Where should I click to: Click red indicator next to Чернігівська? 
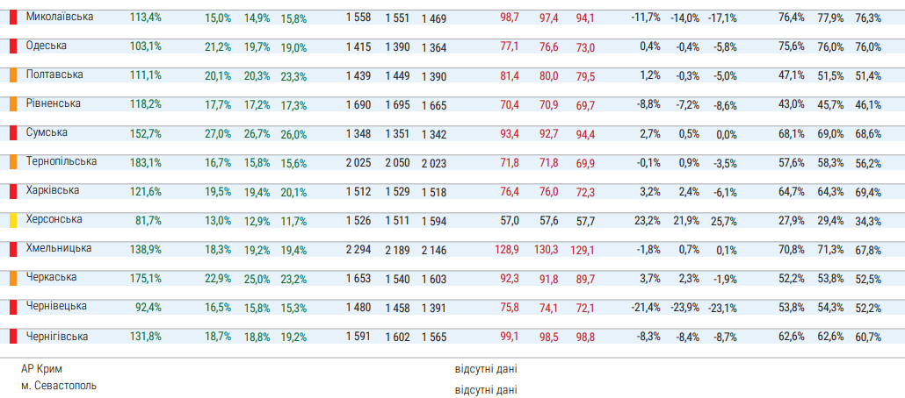(x=13, y=336)
